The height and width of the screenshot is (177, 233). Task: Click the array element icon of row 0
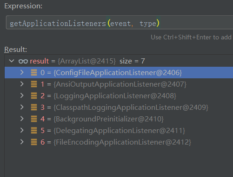point(34,73)
